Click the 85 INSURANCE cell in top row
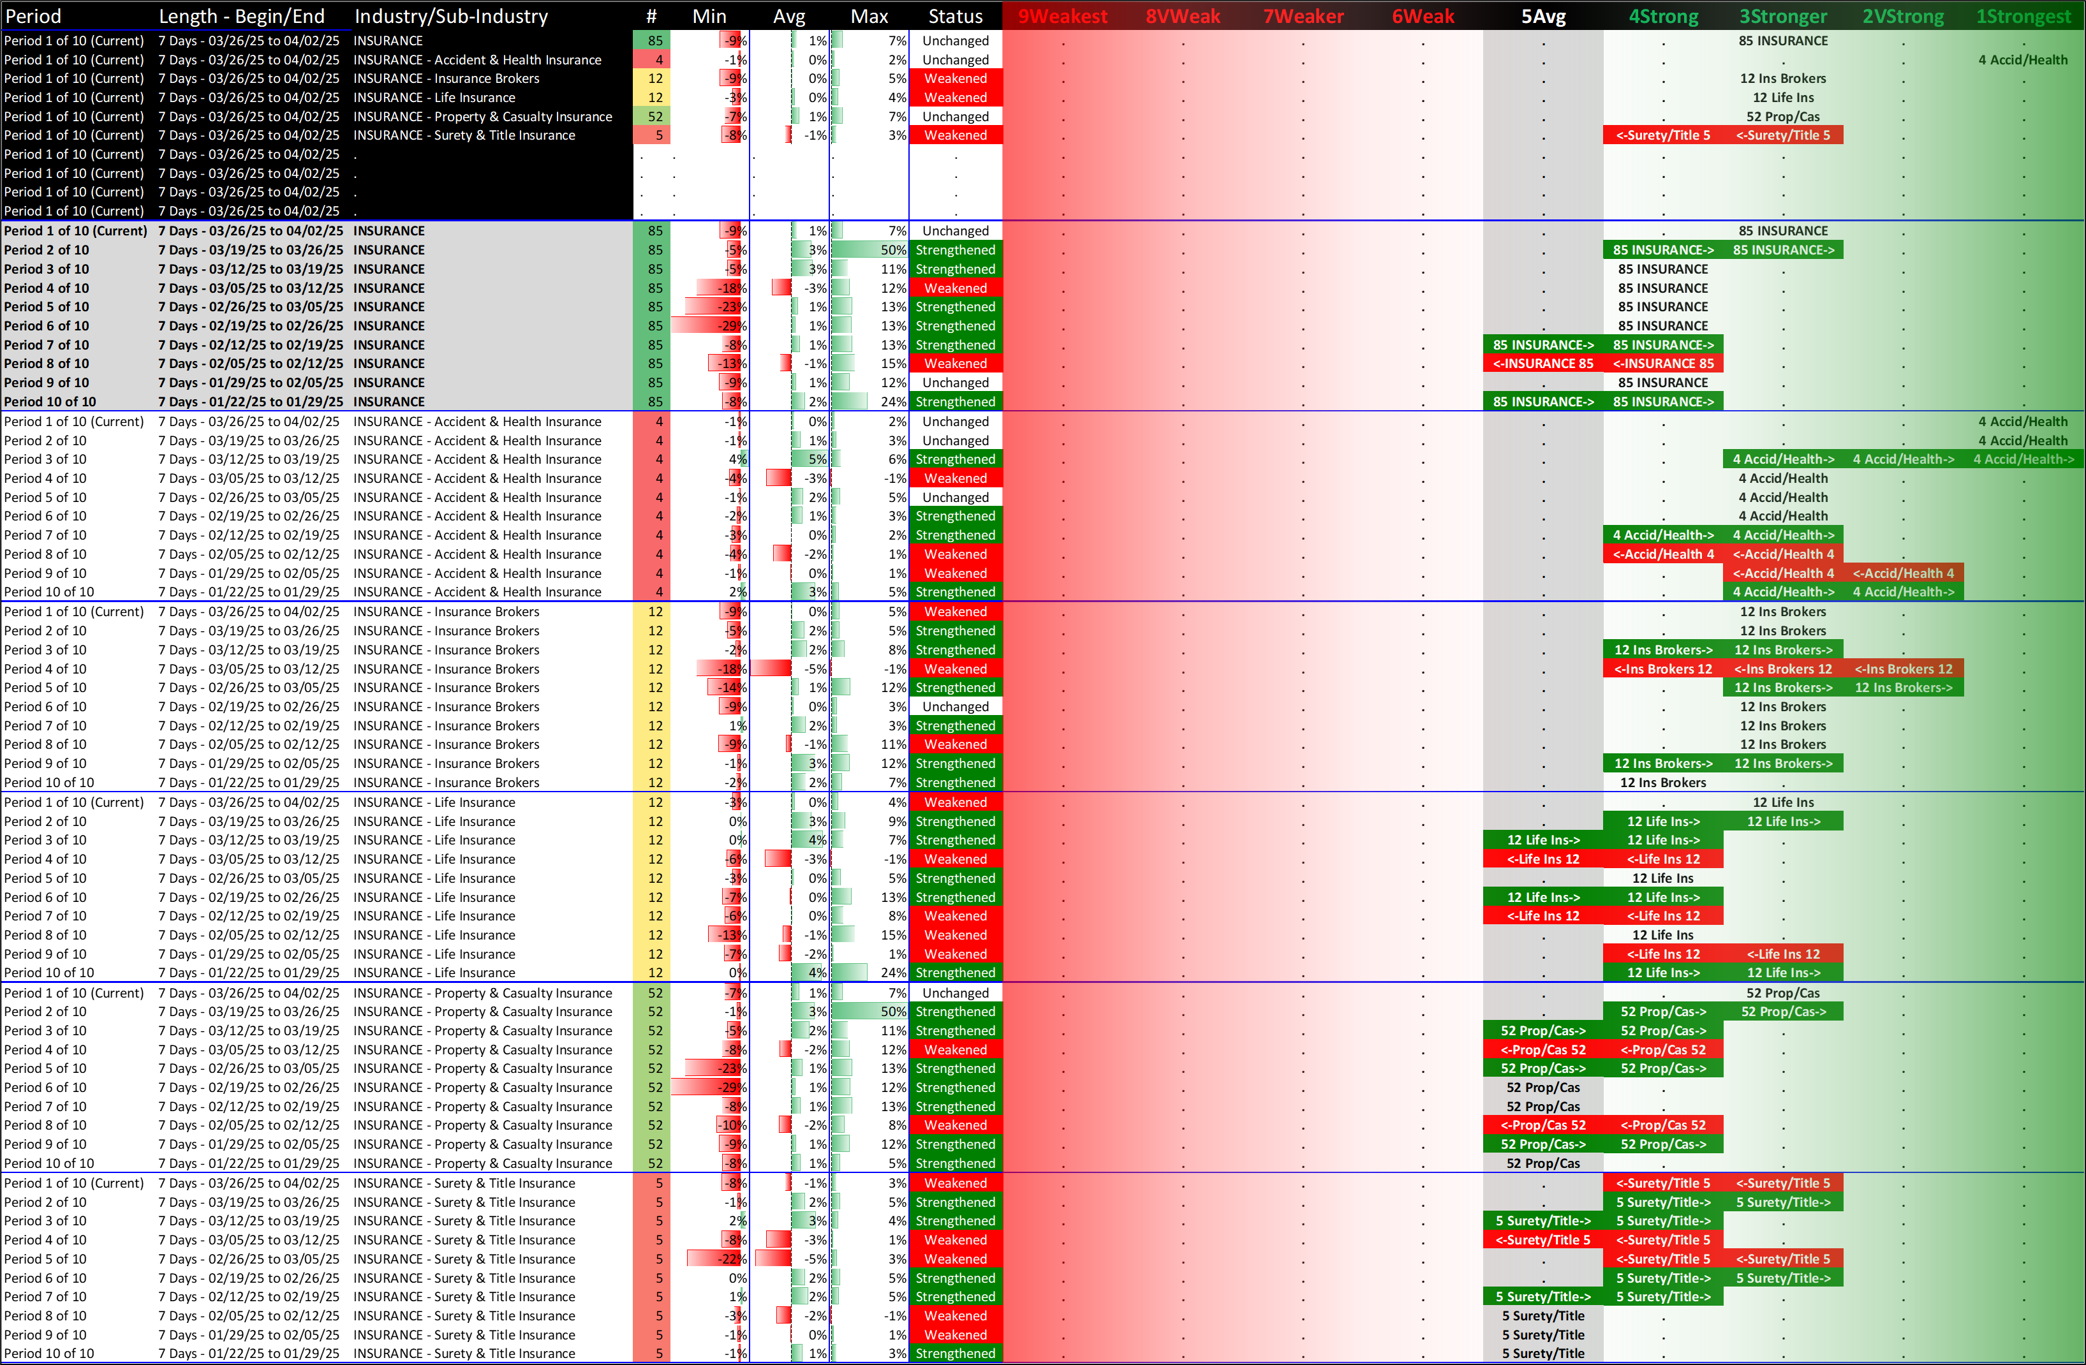This screenshot has width=2086, height=1365. 1783,40
